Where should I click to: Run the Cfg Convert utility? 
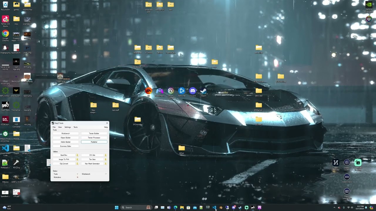(x=64, y=164)
